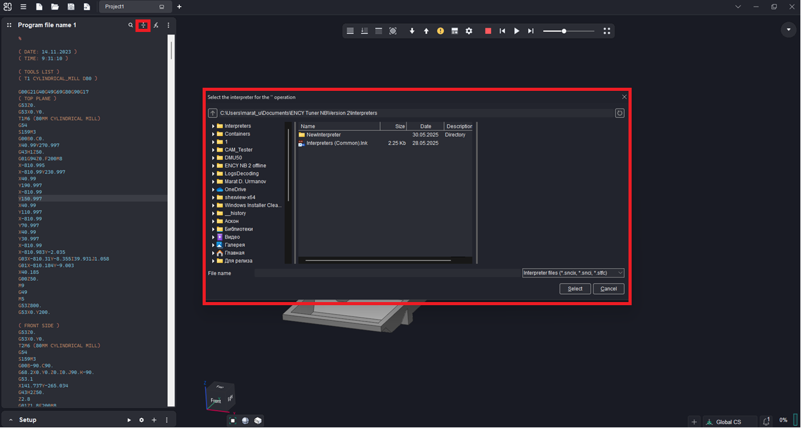Click the fx function icon in program panel
The height and width of the screenshot is (428, 801).
[156, 25]
